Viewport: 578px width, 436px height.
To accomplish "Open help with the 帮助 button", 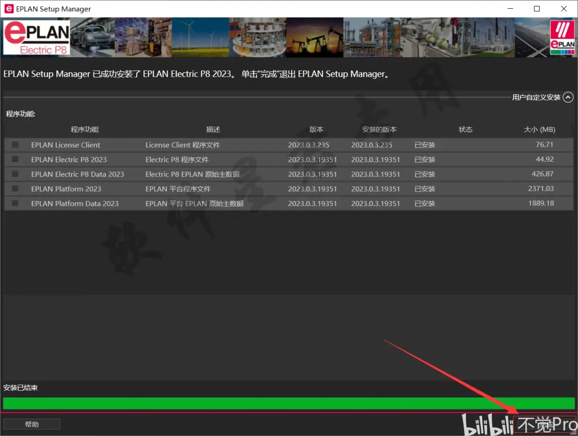I will pos(32,424).
